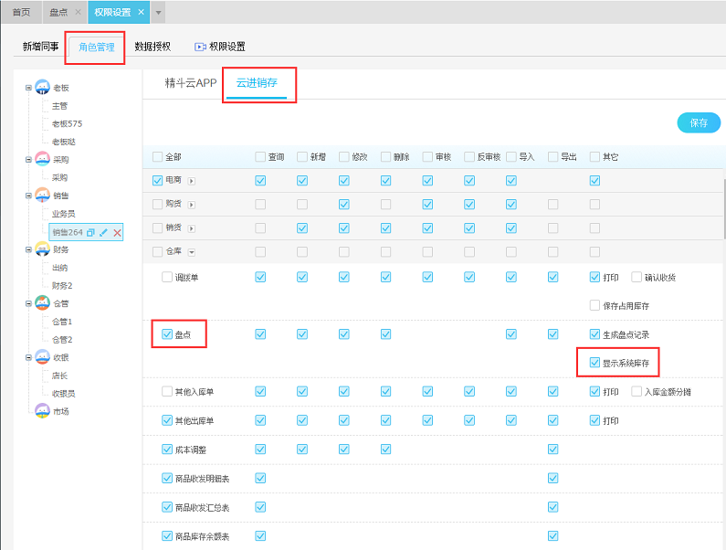Delete role 销售264 with red X icon

[x=117, y=232]
